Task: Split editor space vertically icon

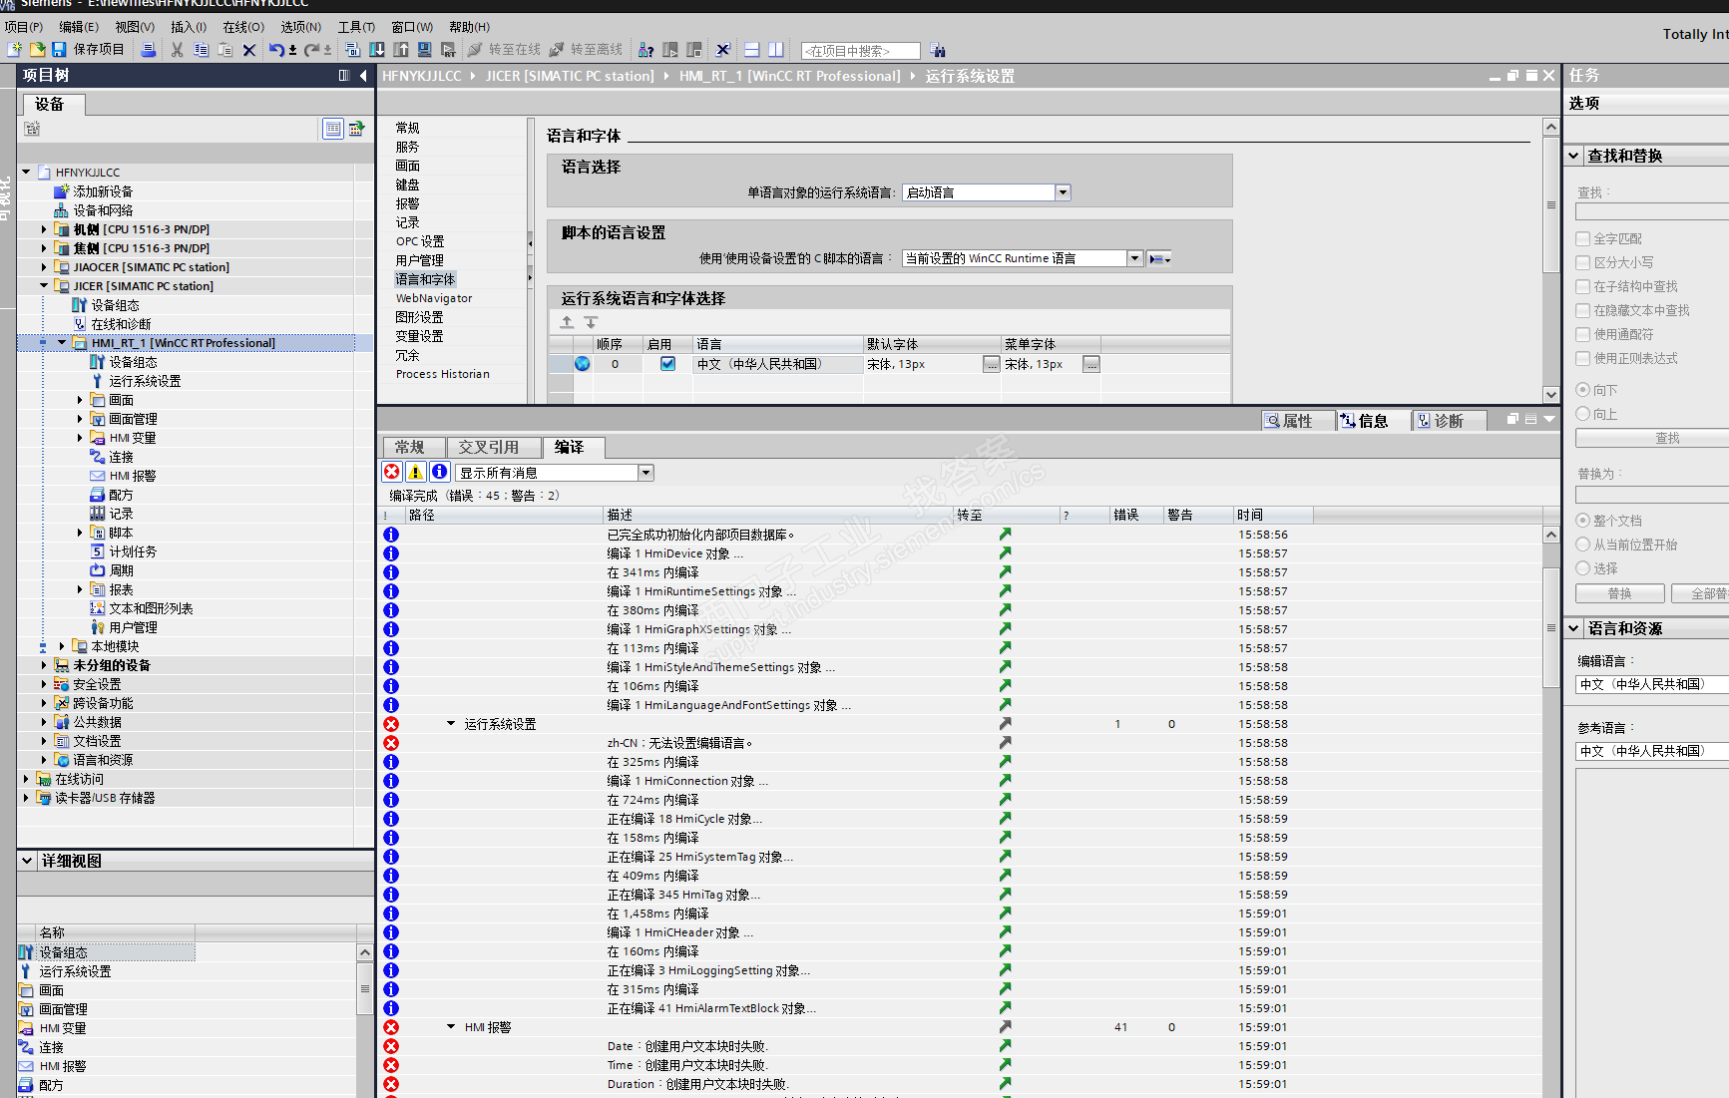Action: click(776, 50)
